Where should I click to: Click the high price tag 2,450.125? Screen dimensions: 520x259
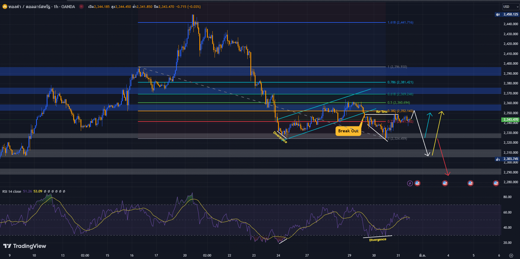[511, 14]
